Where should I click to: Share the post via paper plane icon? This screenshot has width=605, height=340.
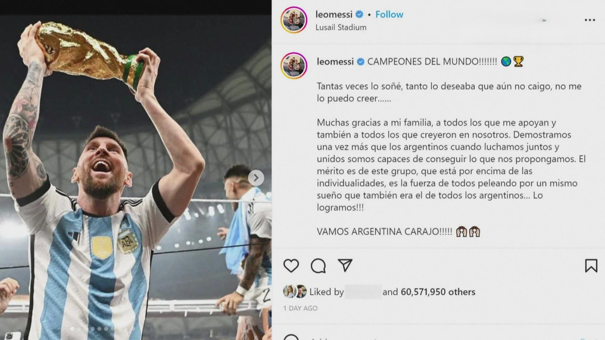345,266
